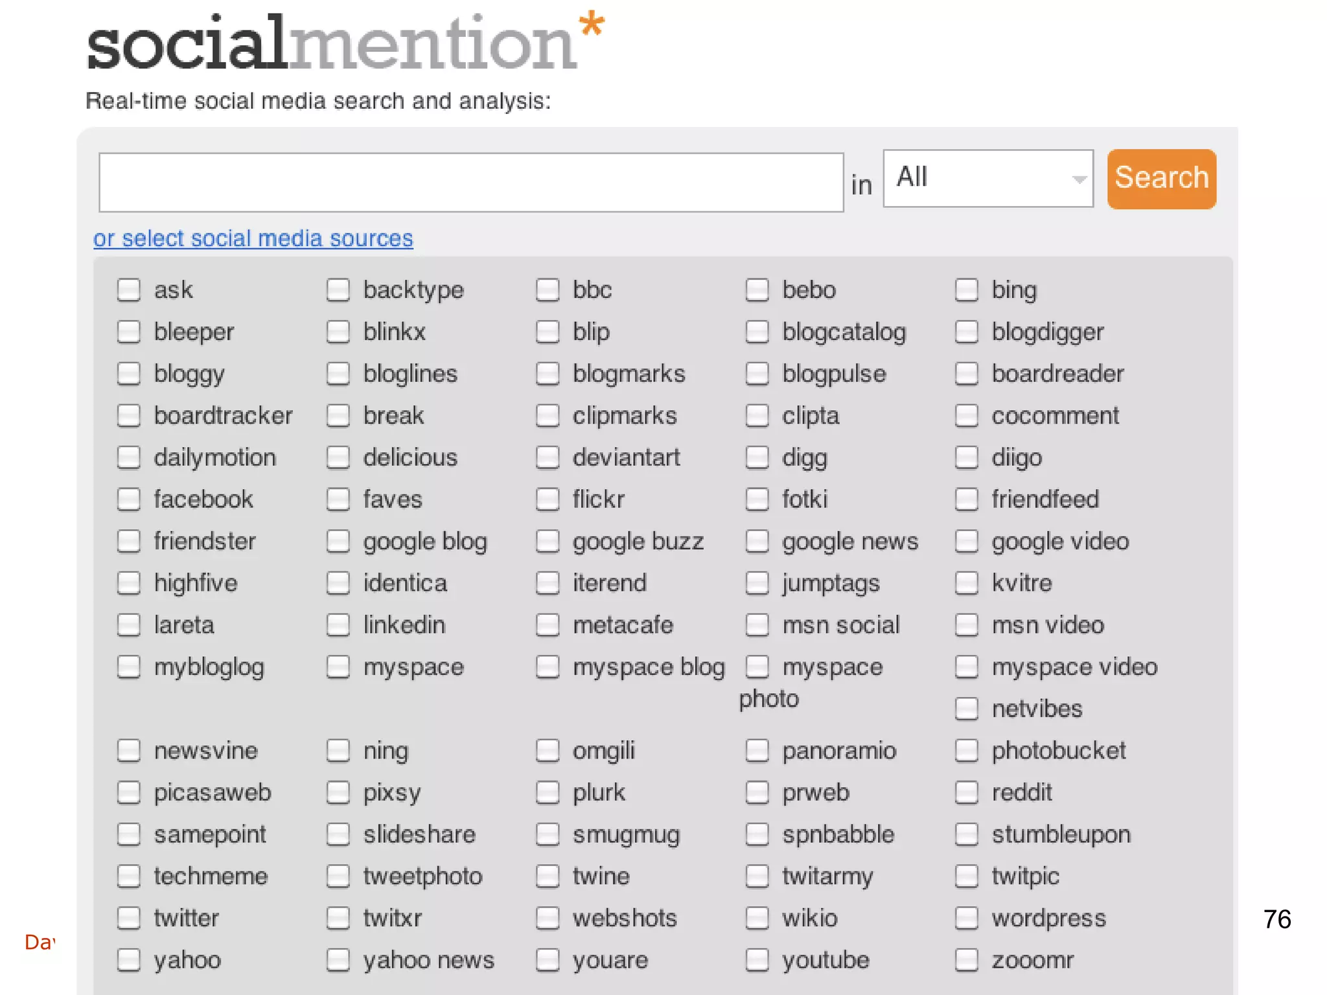Tick the youtube checkbox
Image resolution: width=1327 pixels, height=995 pixels.
757,960
